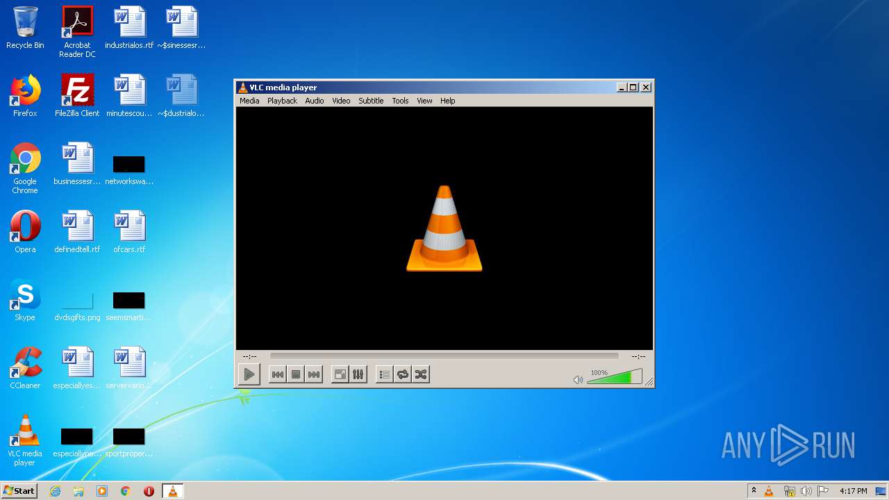Show extended settings equalizer icon
The width and height of the screenshot is (889, 500).
click(x=358, y=374)
